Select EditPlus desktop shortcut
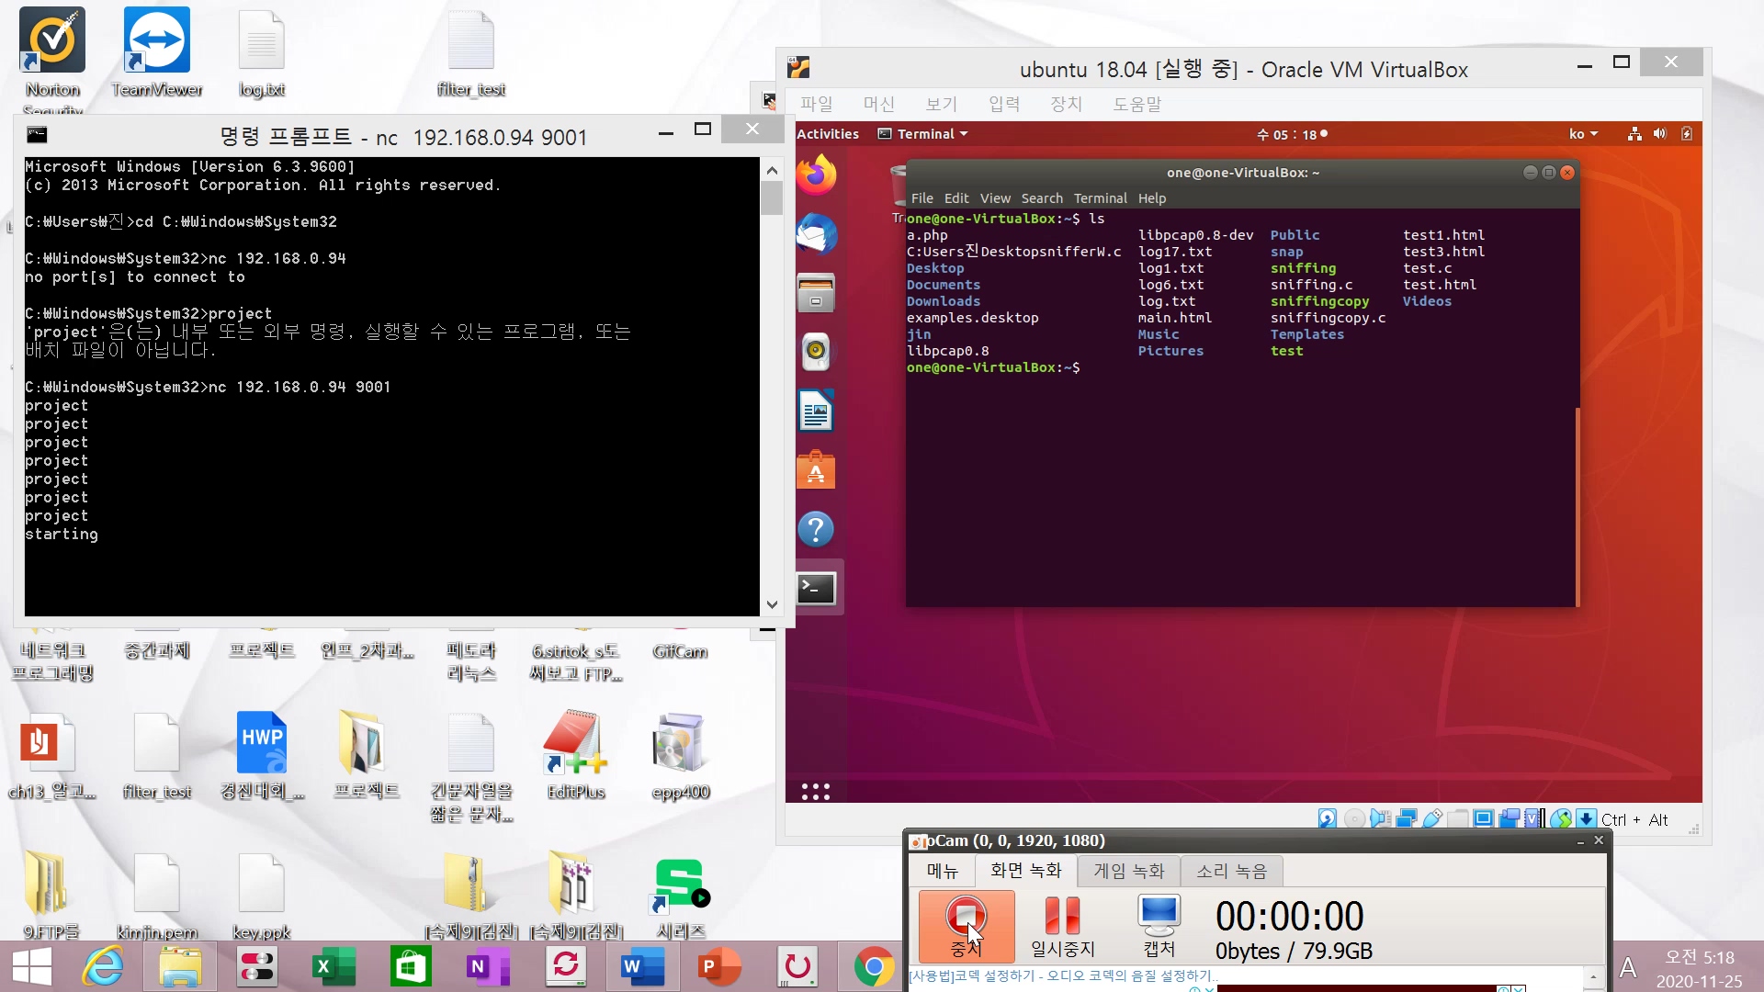This screenshot has height=992, width=1764. [x=576, y=756]
